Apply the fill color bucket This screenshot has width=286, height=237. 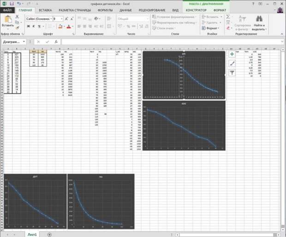point(60,26)
